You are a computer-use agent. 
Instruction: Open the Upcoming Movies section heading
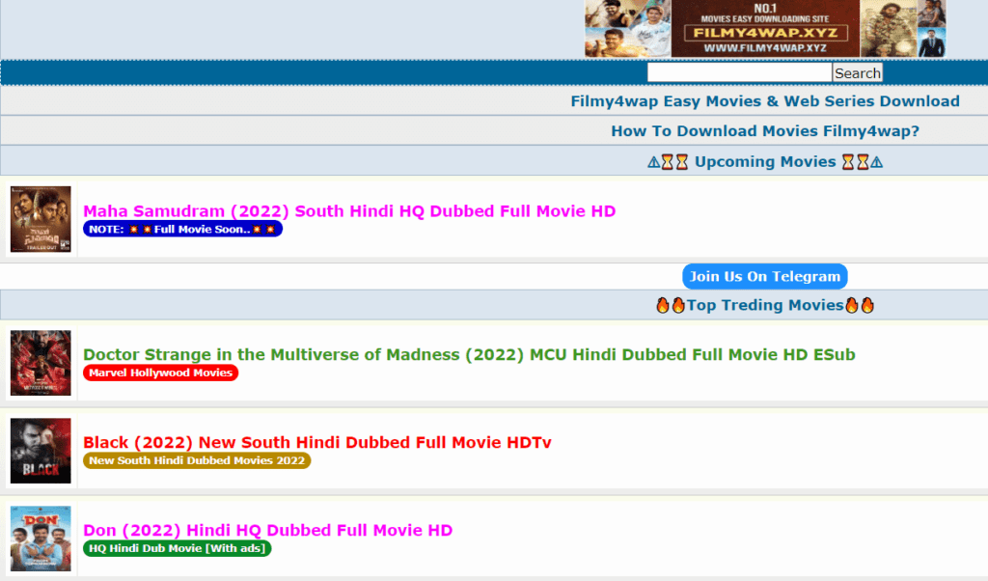tap(765, 162)
